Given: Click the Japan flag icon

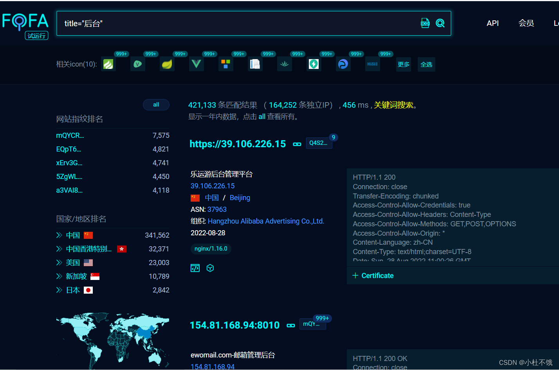Looking at the screenshot, I should (88, 290).
